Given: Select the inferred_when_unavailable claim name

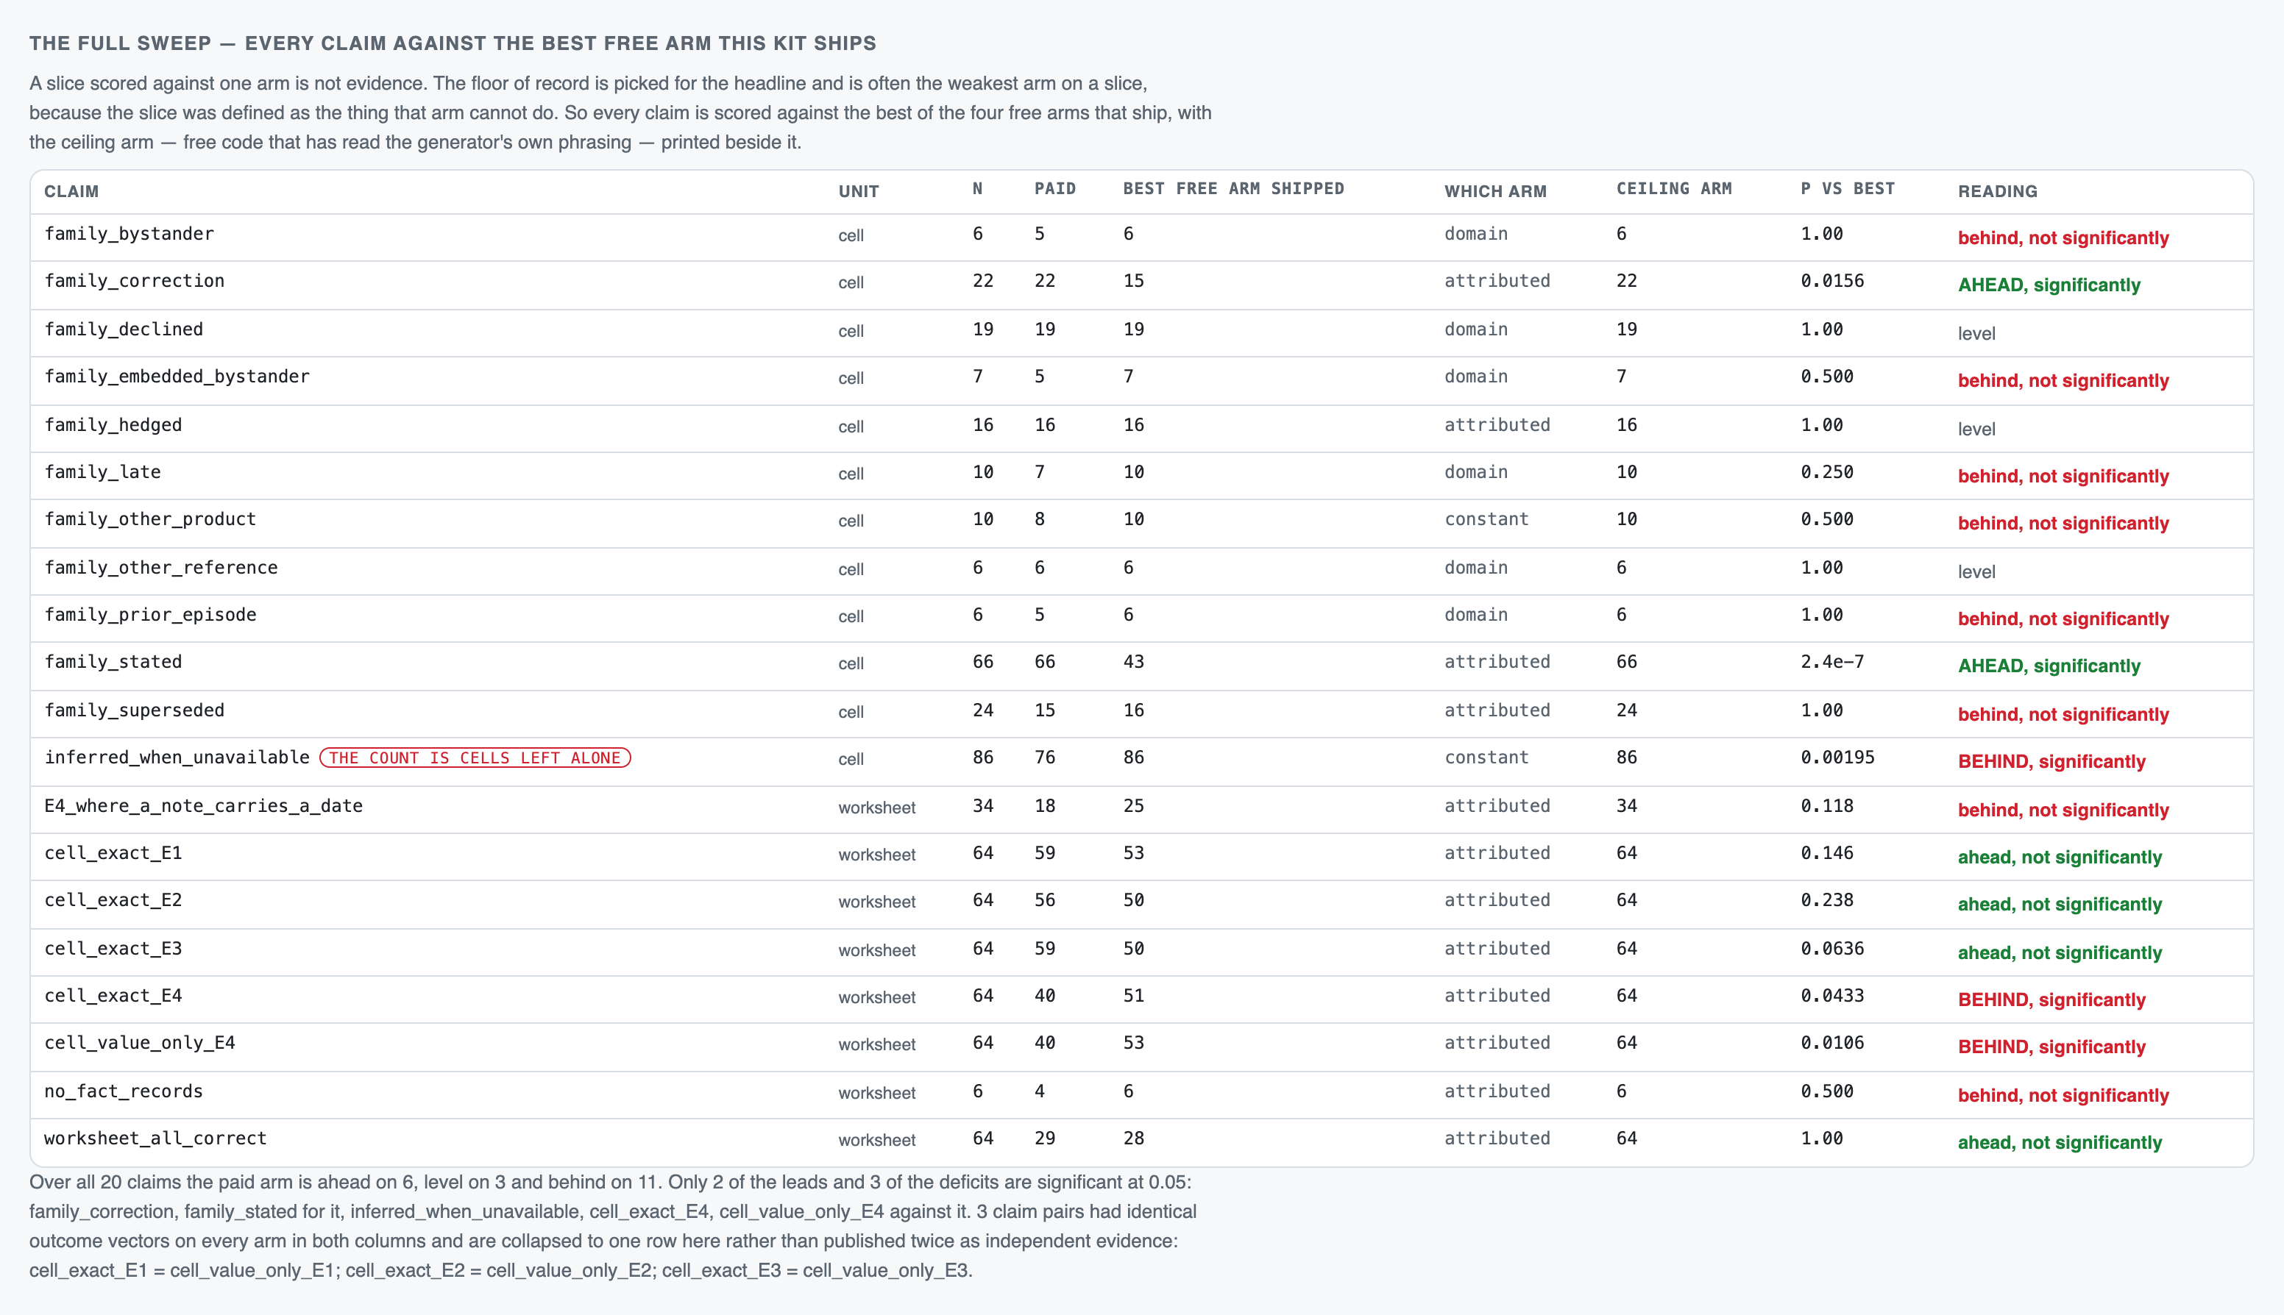Looking at the screenshot, I should [177, 758].
